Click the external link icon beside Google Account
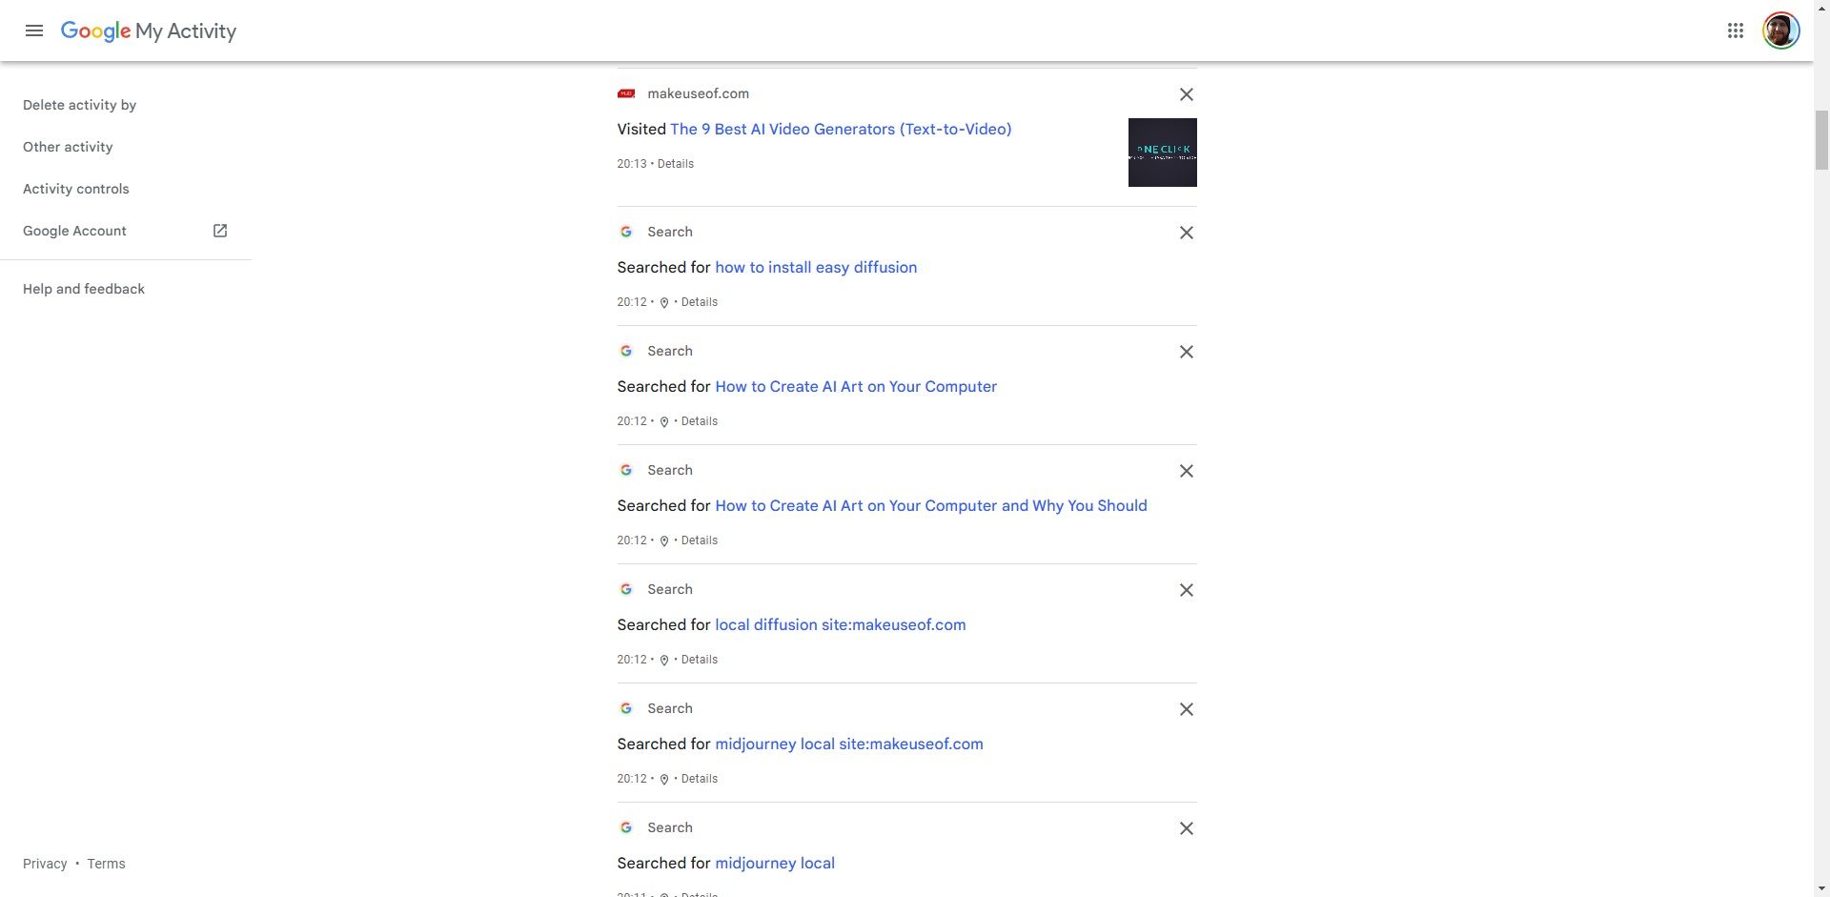Screen dimensions: 1830x897 (220, 231)
